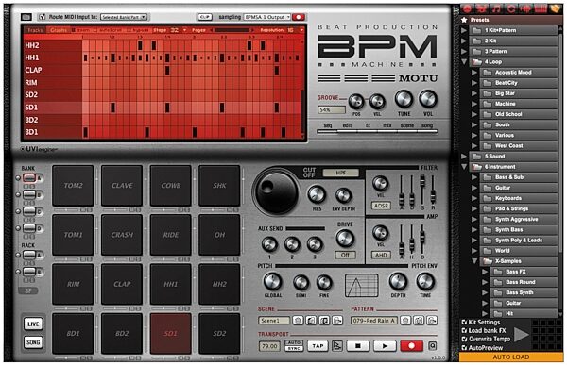Click the RES filter knob
This screenshot has height=365, width=567.
pos(317,194)
